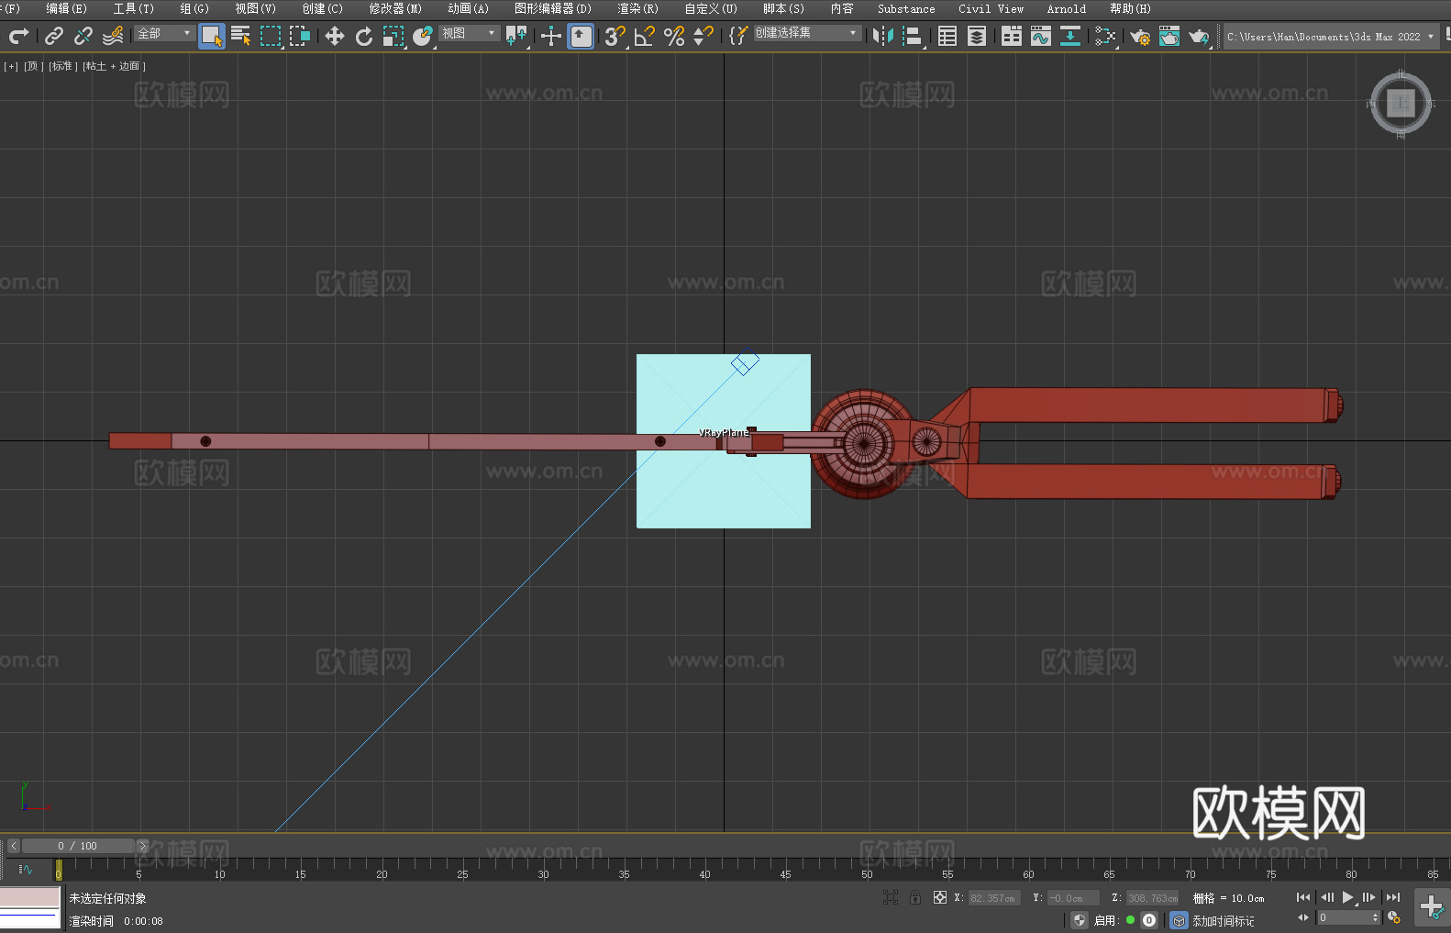Toggle the selection lock padlock

pyautogui.click(x=914, y=897)
